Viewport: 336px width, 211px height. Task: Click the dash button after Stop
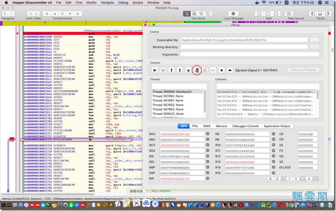click(230, 70)
